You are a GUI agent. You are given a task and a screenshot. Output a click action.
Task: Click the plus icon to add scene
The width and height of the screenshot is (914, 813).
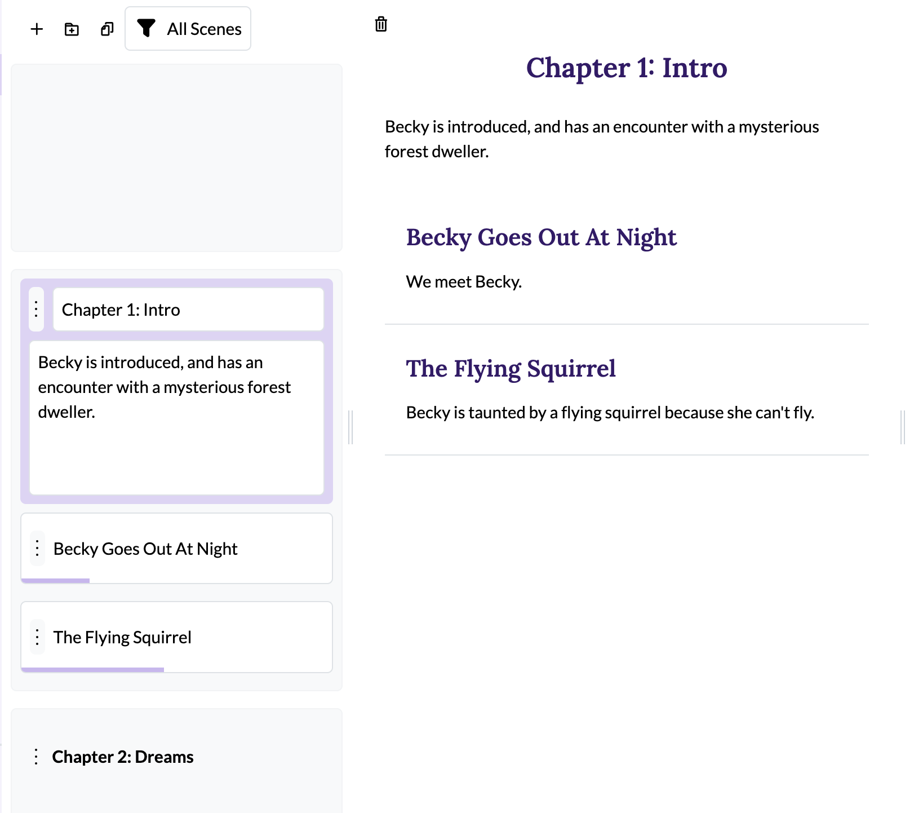tap(37, 29)
